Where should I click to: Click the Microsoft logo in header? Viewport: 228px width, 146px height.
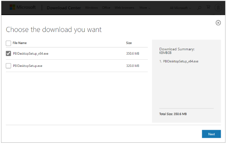point(23,7)
